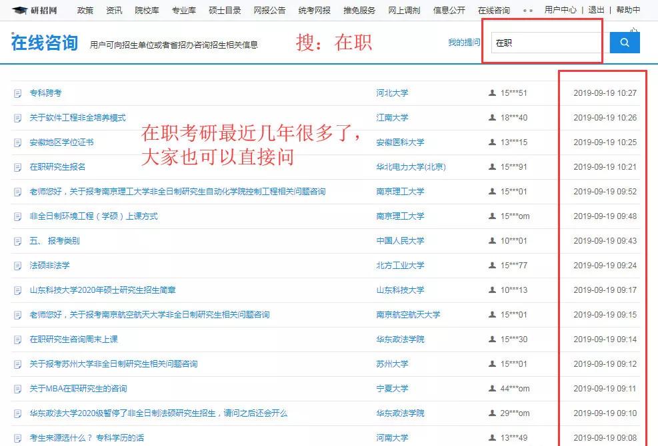This screenshot has height=446, width=658.
Task: Click document icon beside 山东科技大学2020年 entry
Action: pos(17,290)
